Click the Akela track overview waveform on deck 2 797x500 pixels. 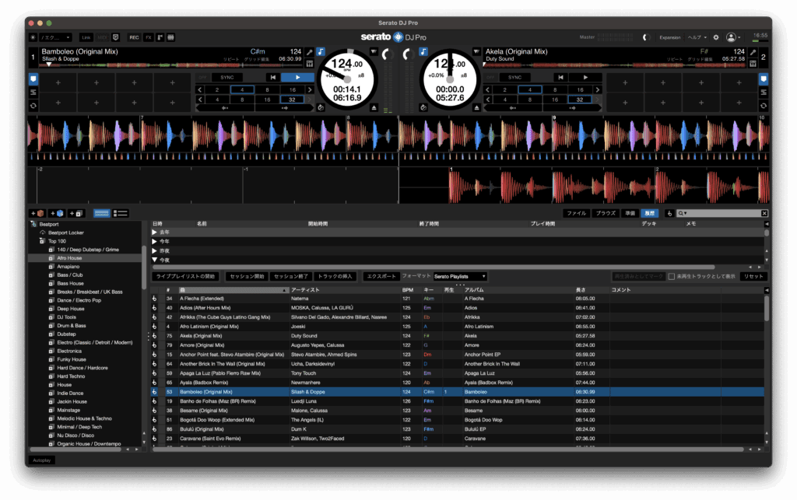[x=615, y=65]
